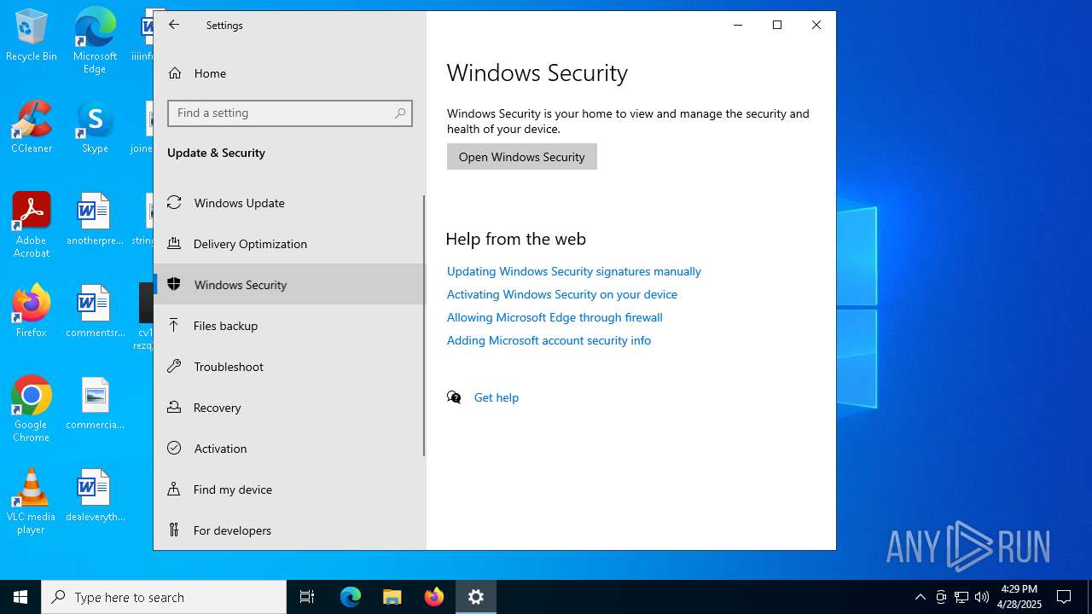Image resolution: width=1092 pixels, height=614 pixels.
Task: Select the commercia... image file icon
Action: click(x=95, y=403)
